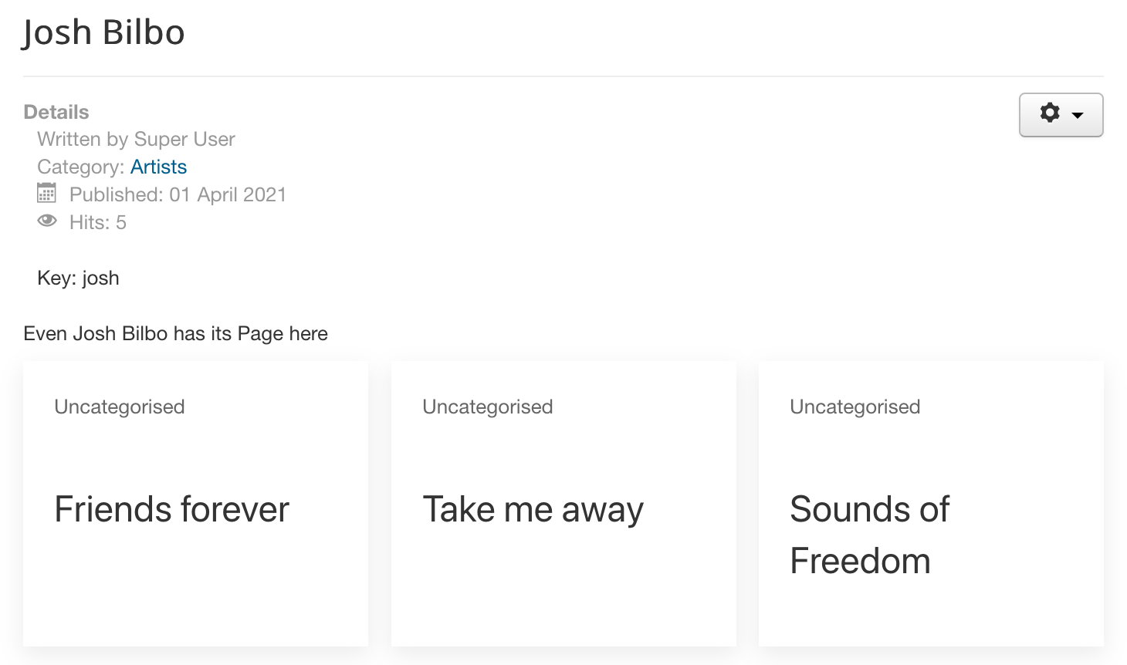The width and height of the screenshot is (1127, 665).
Task: Click the gear settings icon
Action: coord(1050,113)
